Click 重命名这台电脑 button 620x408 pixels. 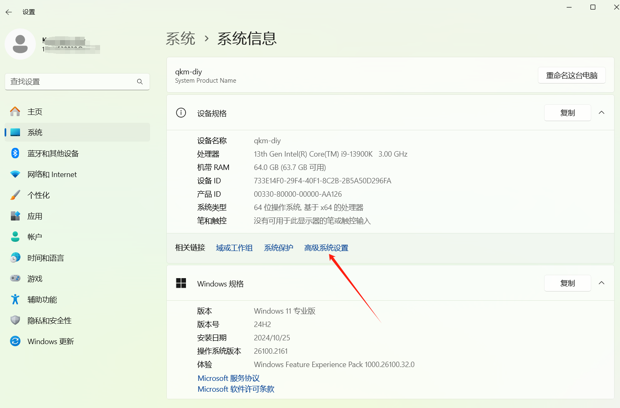pos(572,76)
